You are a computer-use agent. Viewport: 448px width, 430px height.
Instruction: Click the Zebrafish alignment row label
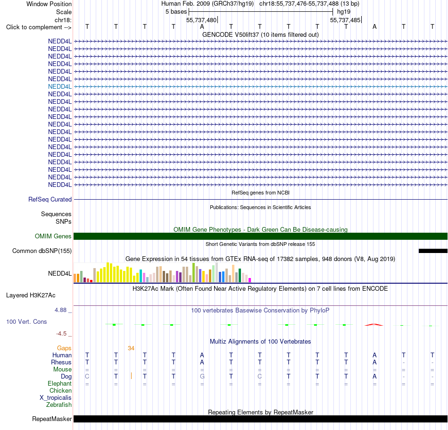pos(59,405)
